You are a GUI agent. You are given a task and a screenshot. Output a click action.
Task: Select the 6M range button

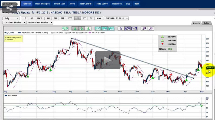tap(62, 18)
